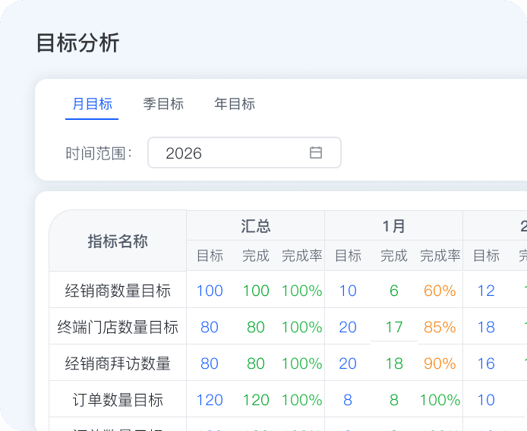Click the 目标 subheader under 汇总
The width and height of the screenshot is (527, 431).
210,256
